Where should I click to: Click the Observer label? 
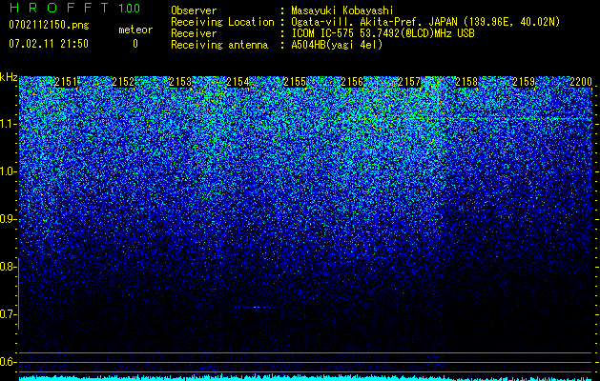[194, 10]
